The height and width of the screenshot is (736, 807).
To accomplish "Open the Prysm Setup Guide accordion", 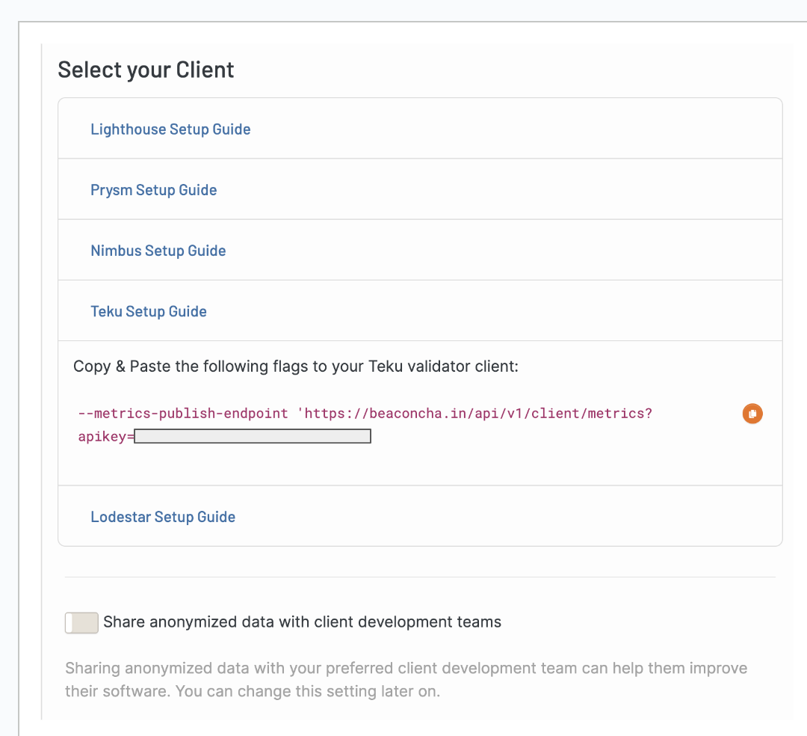I will tap(153, 190).
